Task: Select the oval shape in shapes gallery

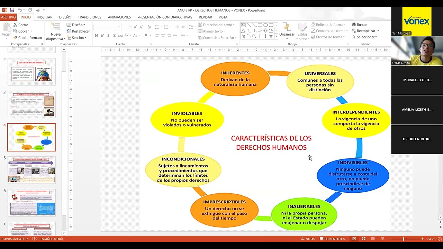Action: coord(265,25)
